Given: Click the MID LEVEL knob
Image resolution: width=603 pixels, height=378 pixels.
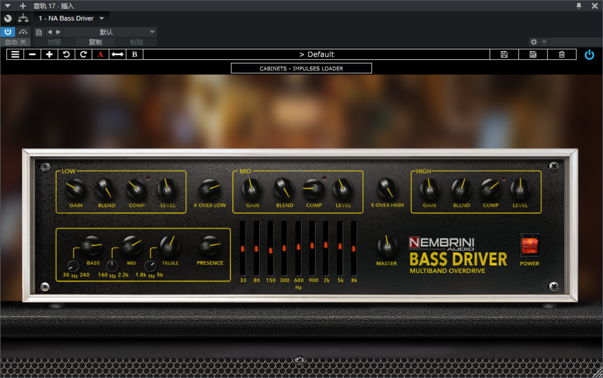Looking at the screenshot, I should 343,189.
